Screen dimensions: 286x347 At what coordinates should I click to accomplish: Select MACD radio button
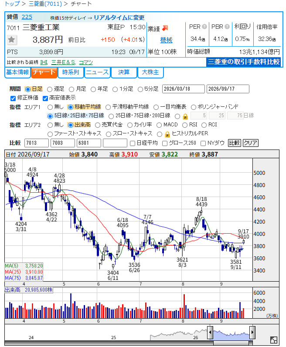click(159, 125)
